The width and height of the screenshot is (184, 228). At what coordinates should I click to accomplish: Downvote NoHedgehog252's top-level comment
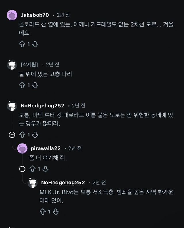pos(35,134)
